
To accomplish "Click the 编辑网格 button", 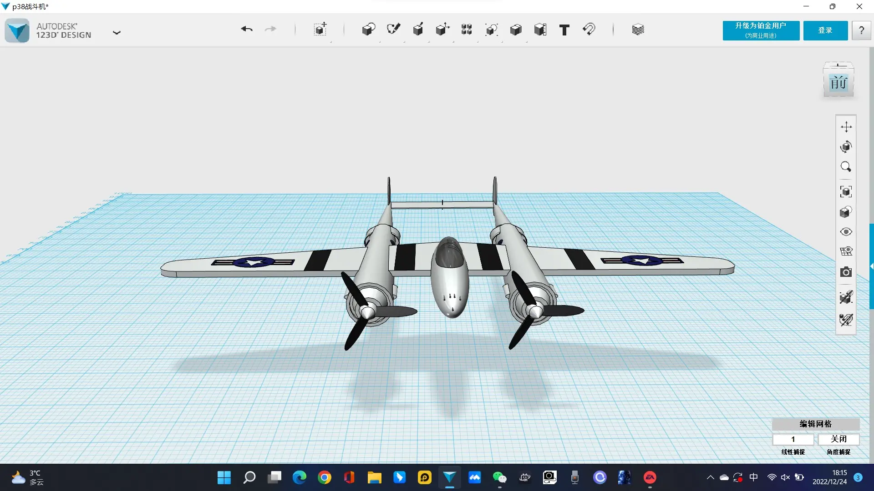I will point(816,424).
